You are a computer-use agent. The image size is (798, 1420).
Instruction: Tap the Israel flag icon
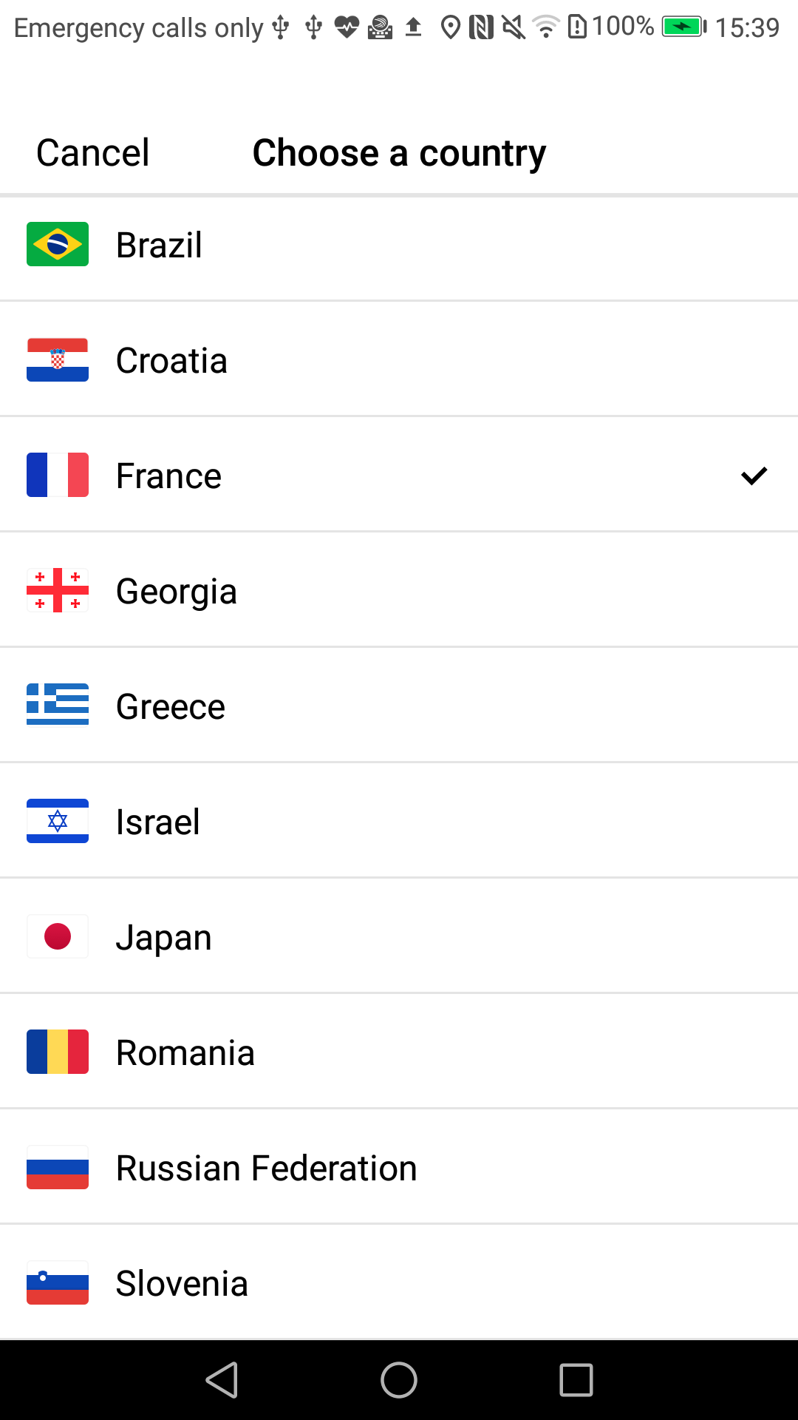(58, 821)
